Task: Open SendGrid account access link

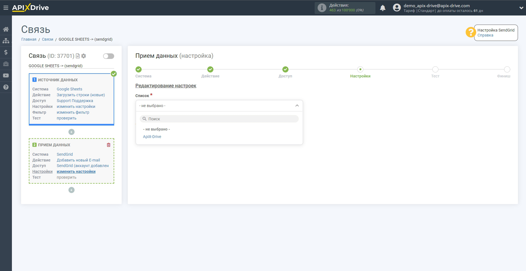Action: click(83, 166)
